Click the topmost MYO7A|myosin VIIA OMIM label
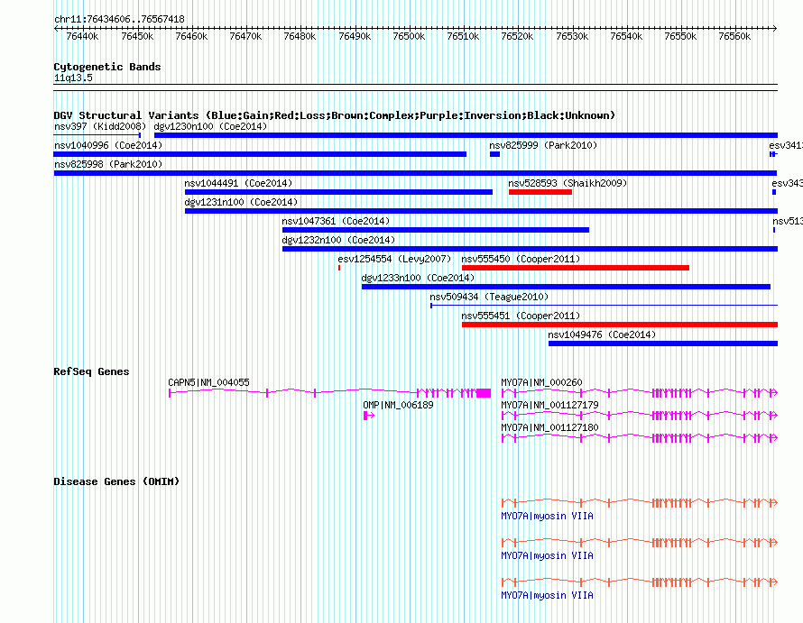 click(x=548, y=516)
